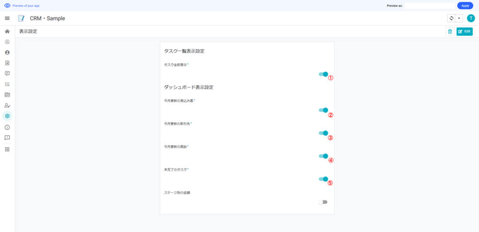Open the hamburger navigation menu
The width and height of the screenshot is (479, 232).
(x=7, y=18)
